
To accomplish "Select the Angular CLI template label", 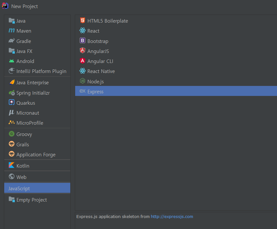I will [100, 61].
